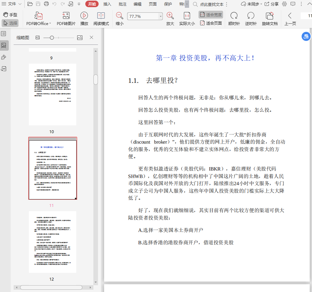Viewport: 312px width, 292px height.
Task: Click the print icon in title bar
Action: coord(46,4)
